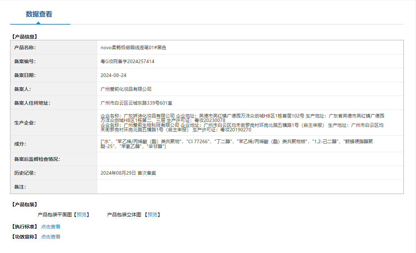Open the 产品包装平面图 预览 link
The height and width of the screenshot is (253, 416).
click(82, 215)
